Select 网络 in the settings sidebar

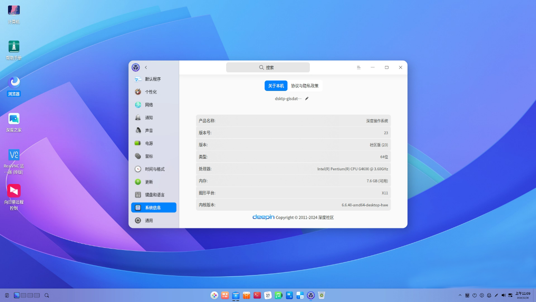153,105
